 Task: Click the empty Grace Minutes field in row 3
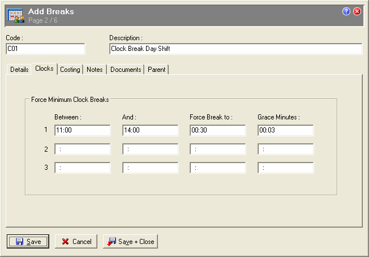point(285,168)
